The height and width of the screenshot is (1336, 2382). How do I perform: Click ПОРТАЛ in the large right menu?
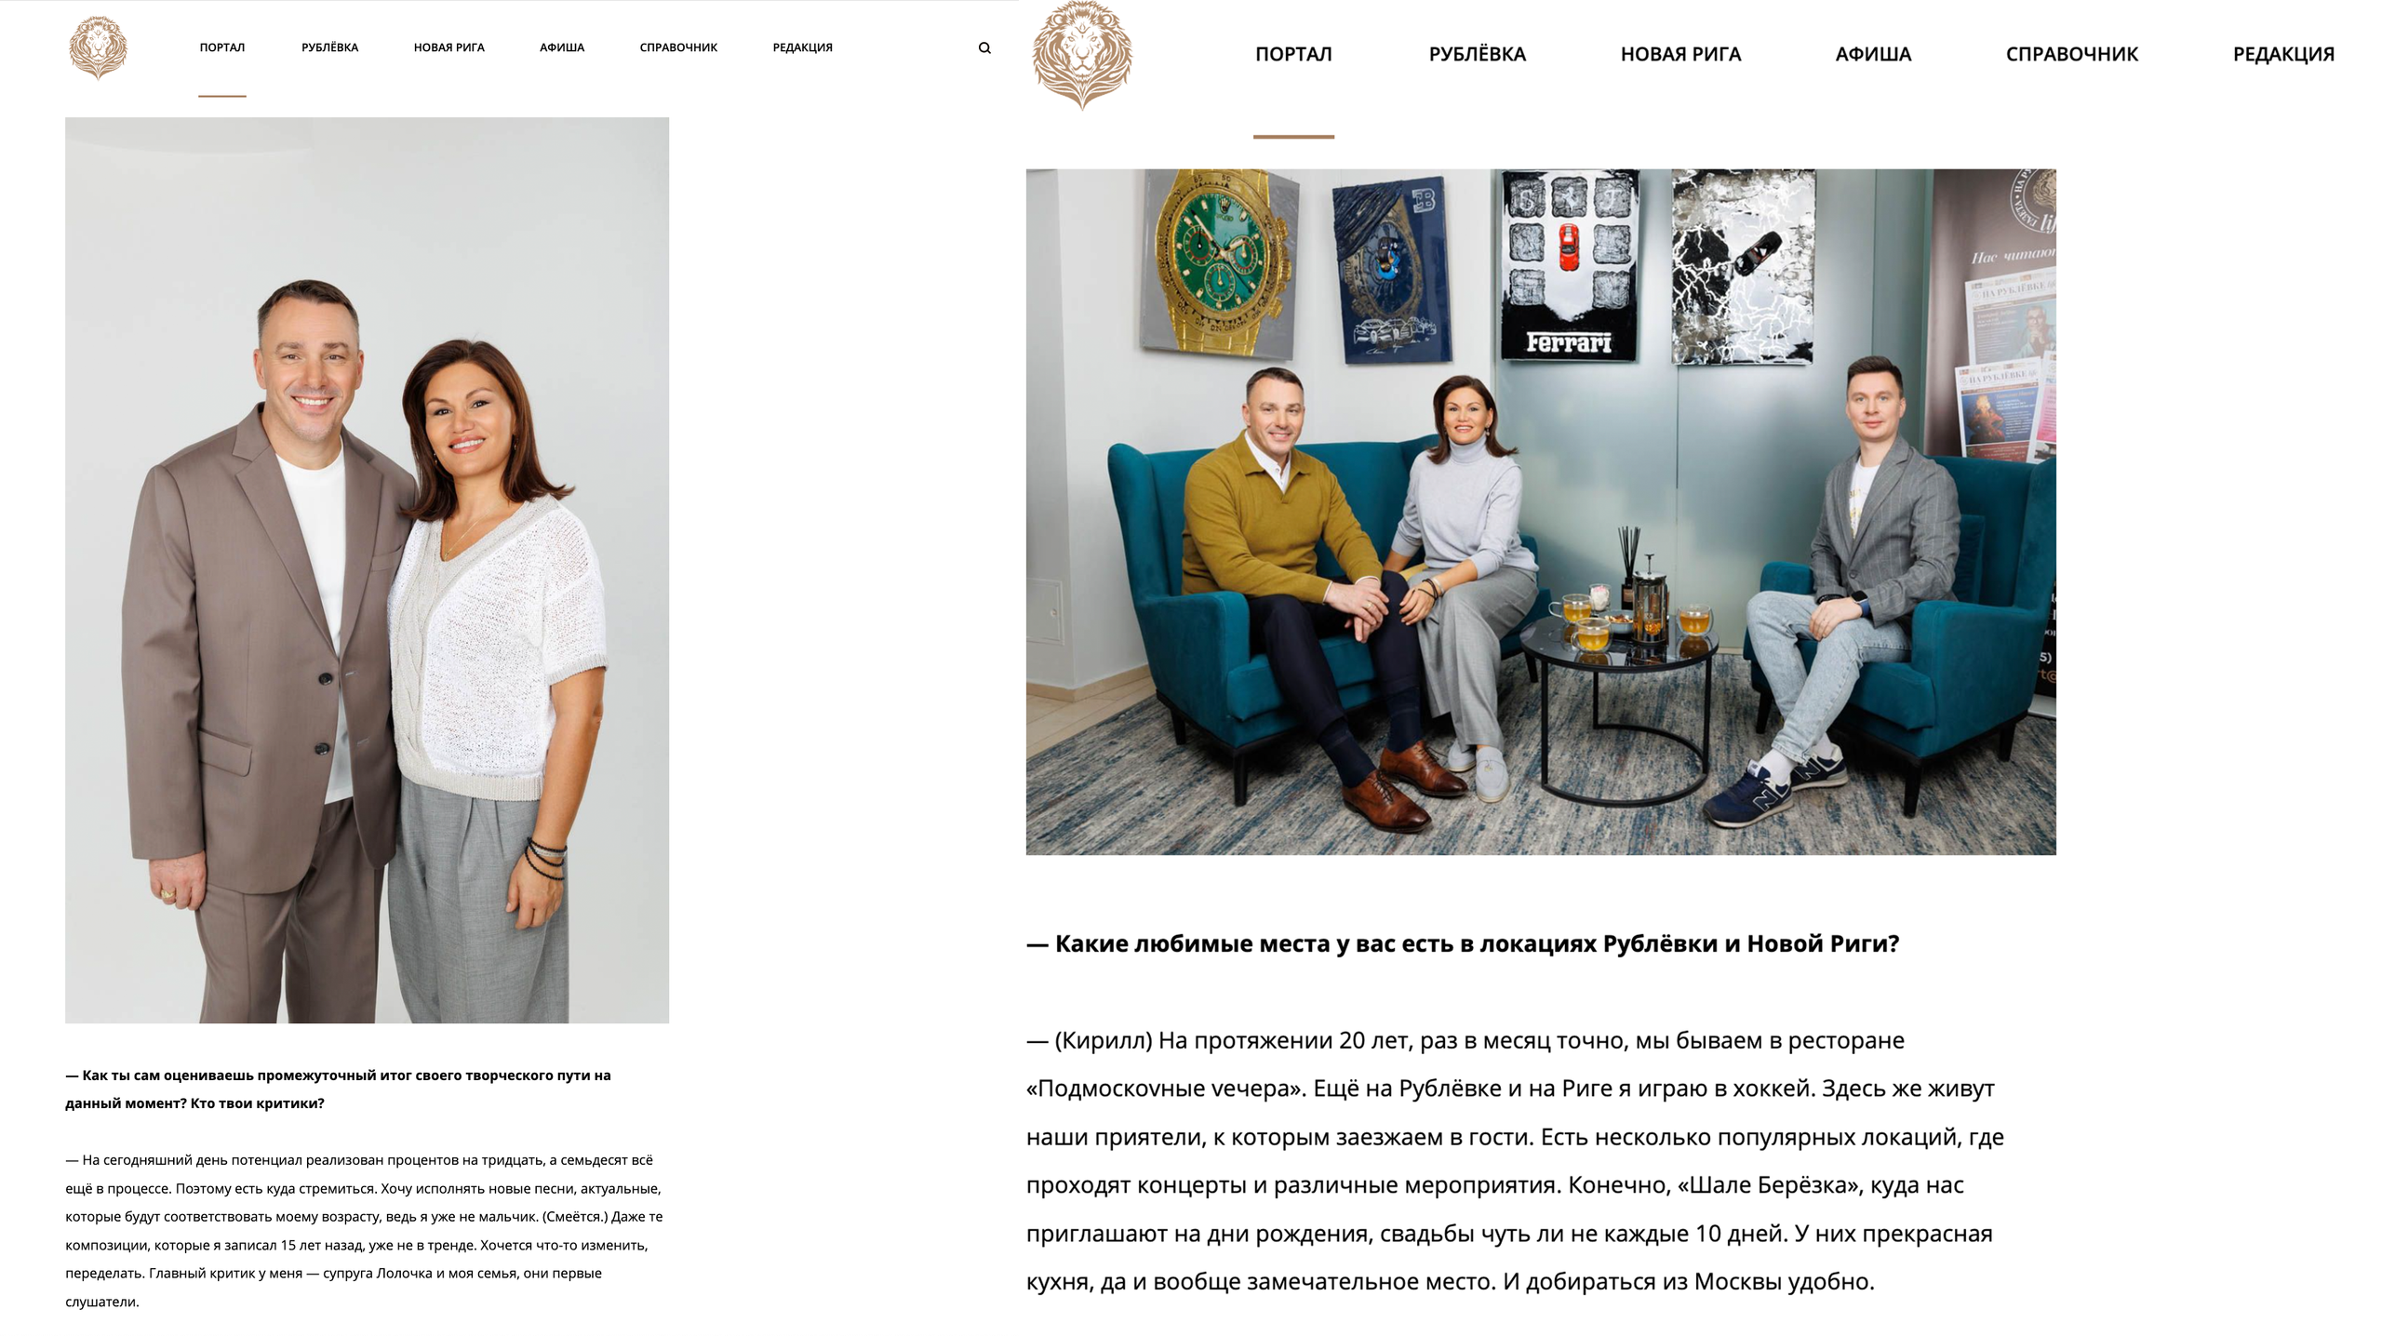[1293, 54]
